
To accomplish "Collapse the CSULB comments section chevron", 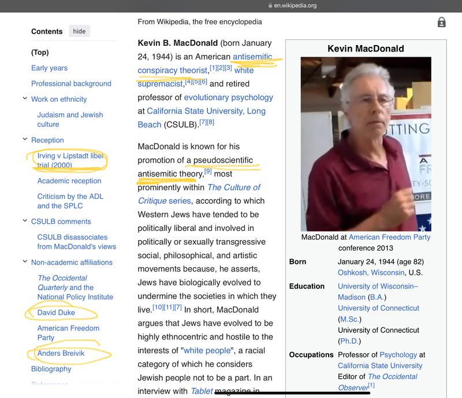I will tap(25, 220).
